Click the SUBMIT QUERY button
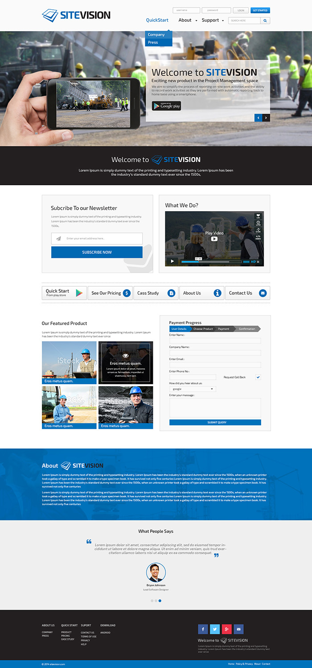 (215, 422)
